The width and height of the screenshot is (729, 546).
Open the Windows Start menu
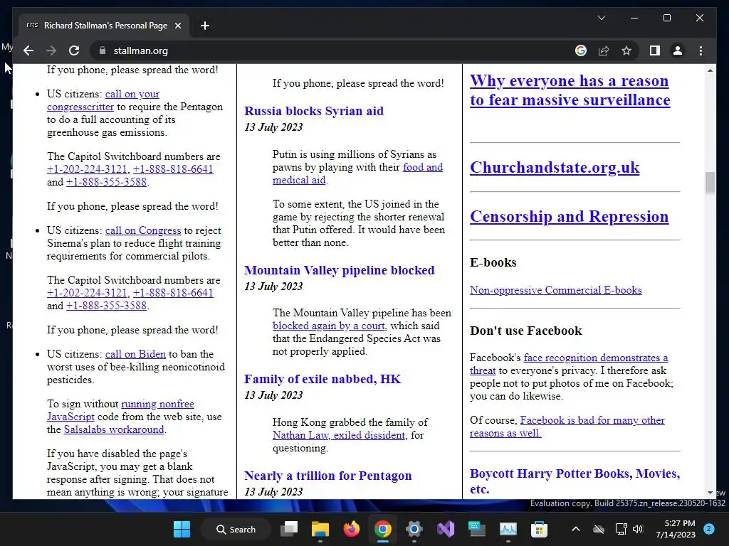[182, 529]
